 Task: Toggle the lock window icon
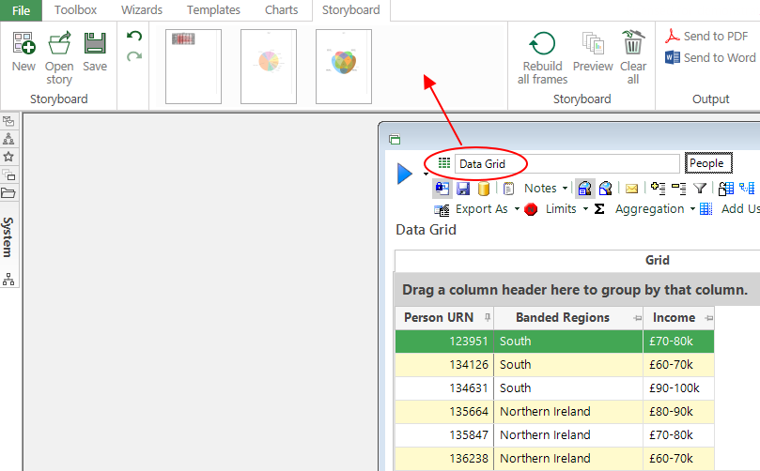(x=442, y=189)
